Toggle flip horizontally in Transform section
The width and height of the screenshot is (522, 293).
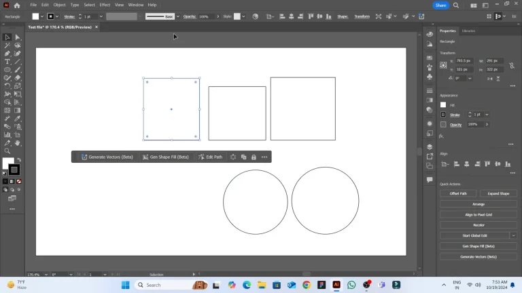pos(489,79)
